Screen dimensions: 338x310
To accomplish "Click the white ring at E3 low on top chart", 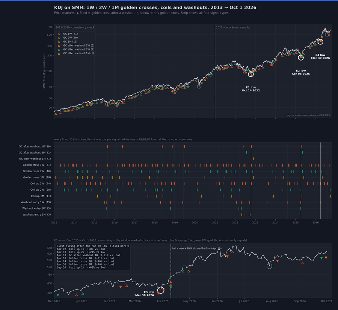I will pyautogui.click(x=320, y=42).
